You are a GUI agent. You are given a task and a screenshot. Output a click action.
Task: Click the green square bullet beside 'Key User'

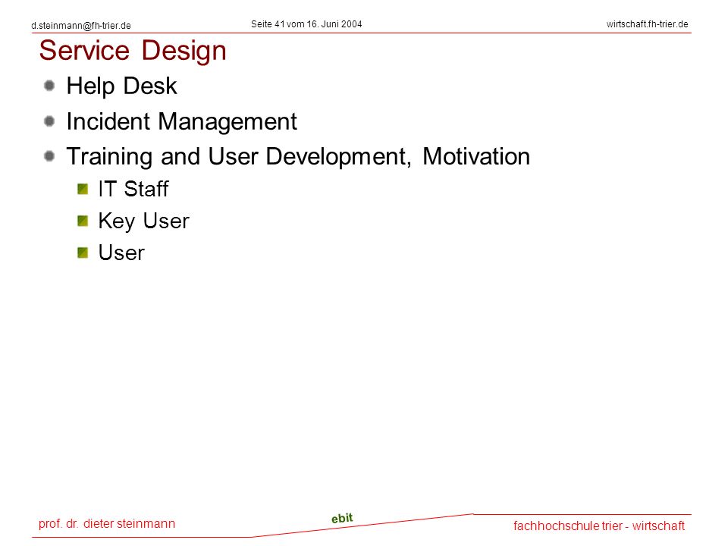coord(83,221)
